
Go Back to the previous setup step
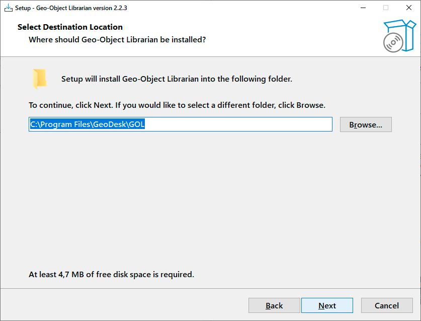(x=274, y=305)
